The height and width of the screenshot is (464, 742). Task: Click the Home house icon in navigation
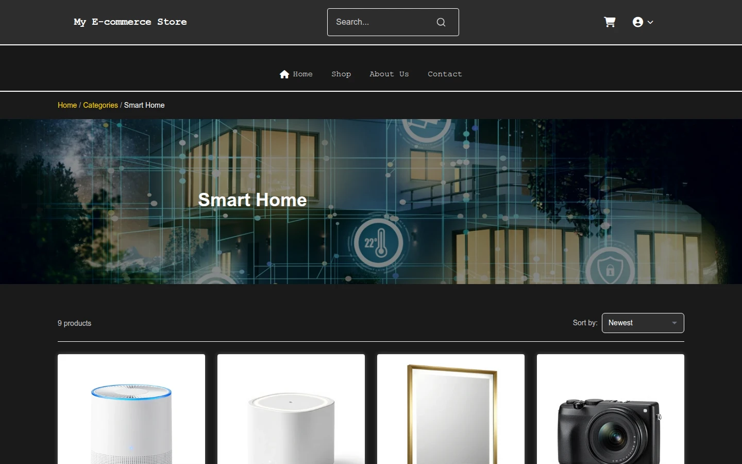pos(284,74)
